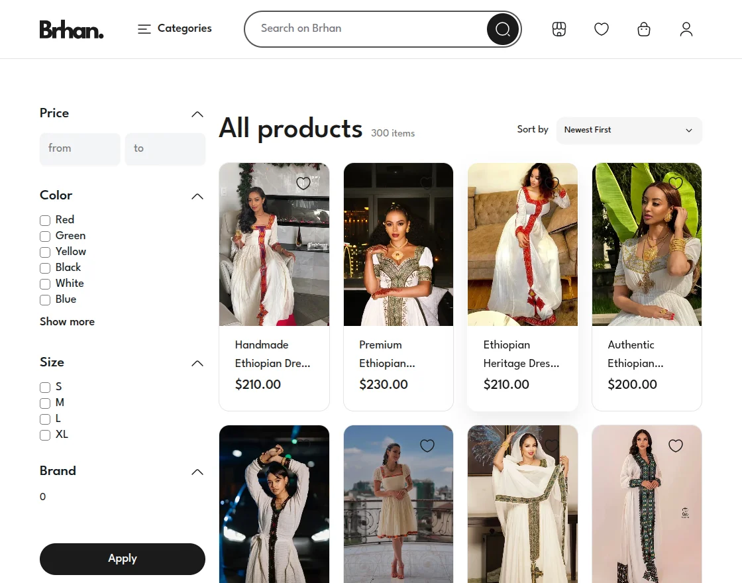Select size M checkbox
The image size is (742, 583).
pyautogui.click(x=44, y=403)
